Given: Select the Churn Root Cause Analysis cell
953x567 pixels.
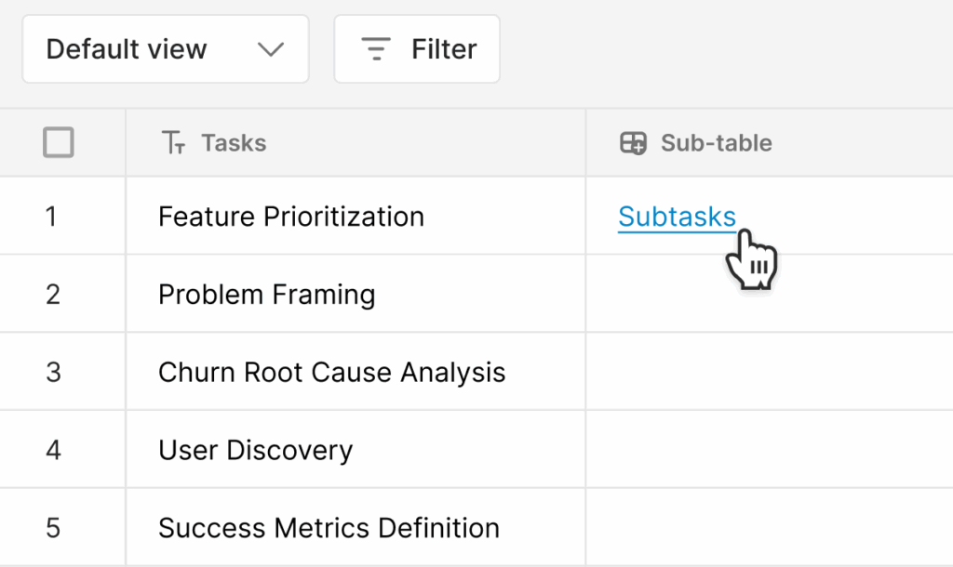Looking at the screenshot, I should (x=332, y=373).
